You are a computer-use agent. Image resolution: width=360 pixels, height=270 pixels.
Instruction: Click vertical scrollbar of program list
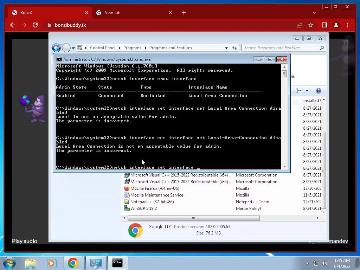click(323, 170)
